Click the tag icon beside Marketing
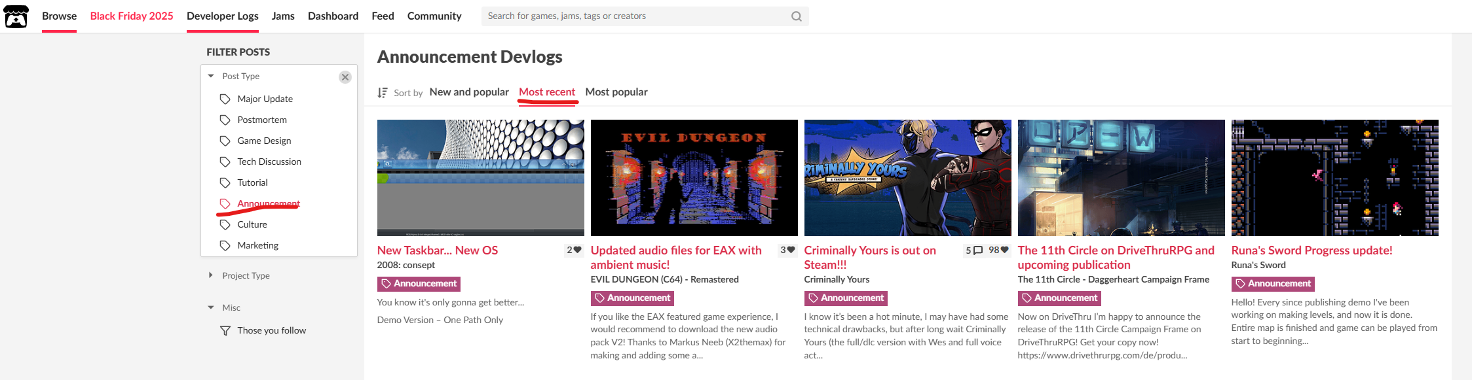This screenshot has height=380, width=1472. (225, 245)
